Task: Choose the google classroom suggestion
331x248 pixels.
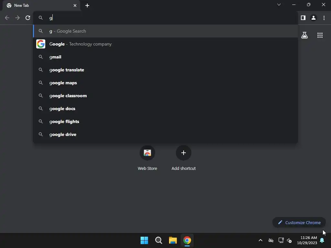Action: (x=165, y=96)
